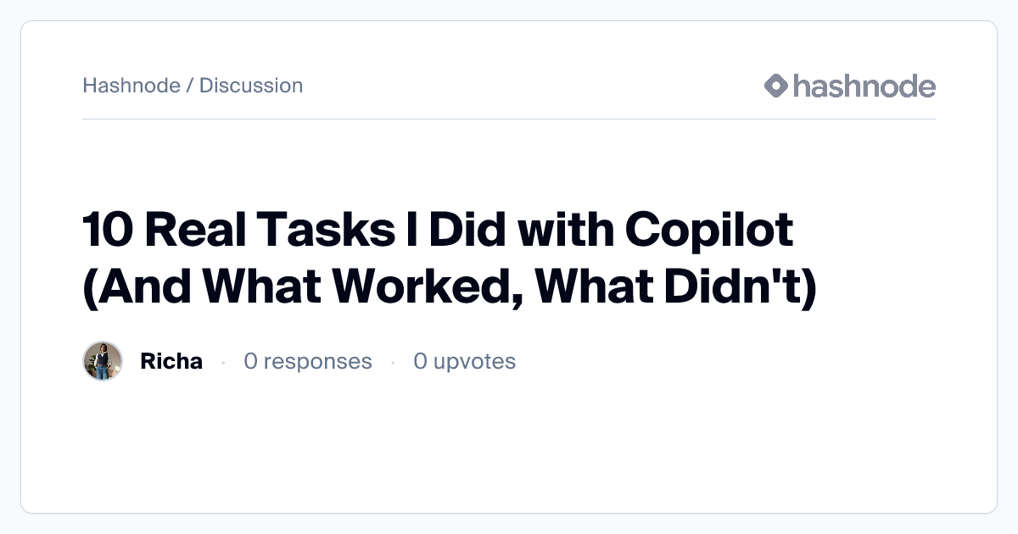This screenshot has width=1018, height=534.
Task: Open Richa's profile avatar picture
Action: 103,361
